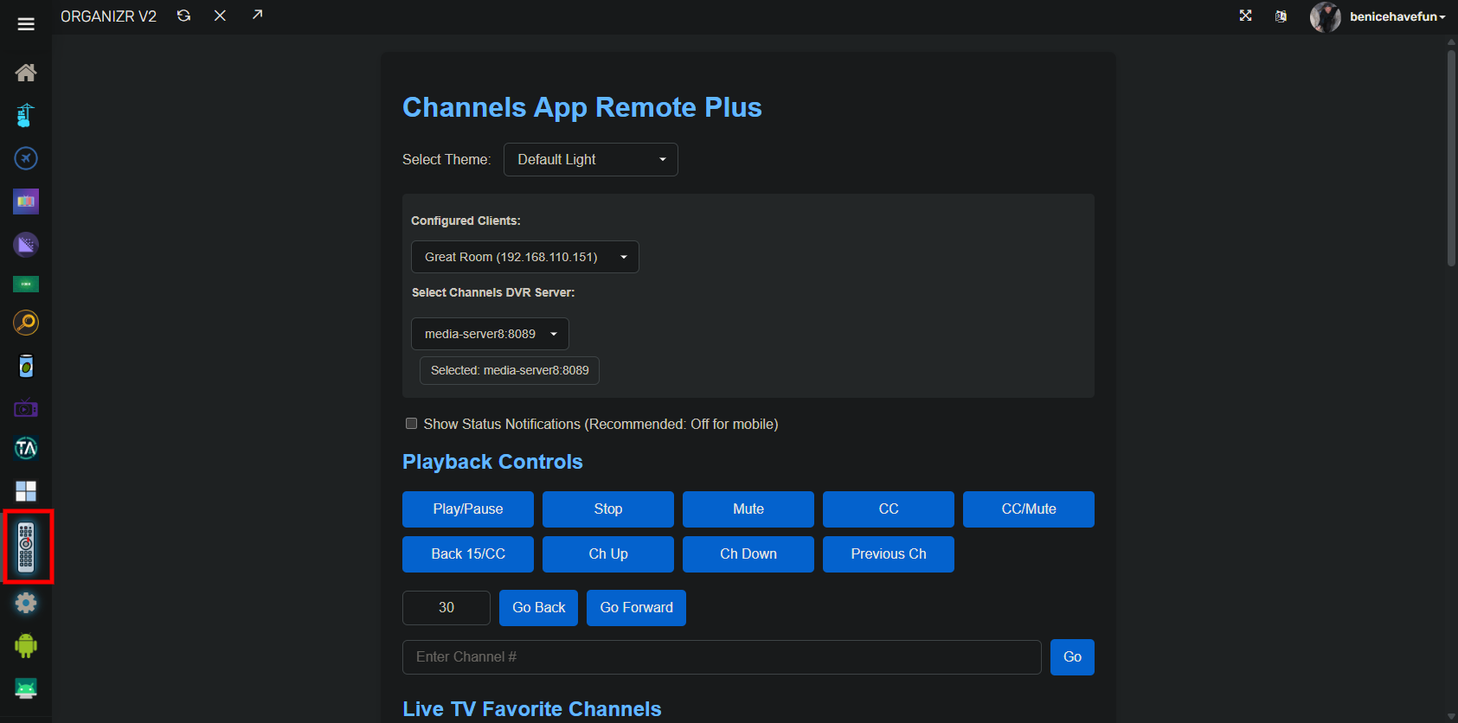This screenshot has width=1458, height=723.
Task: Expand the Configured Clients dropdown
Action: pos(524,257)
